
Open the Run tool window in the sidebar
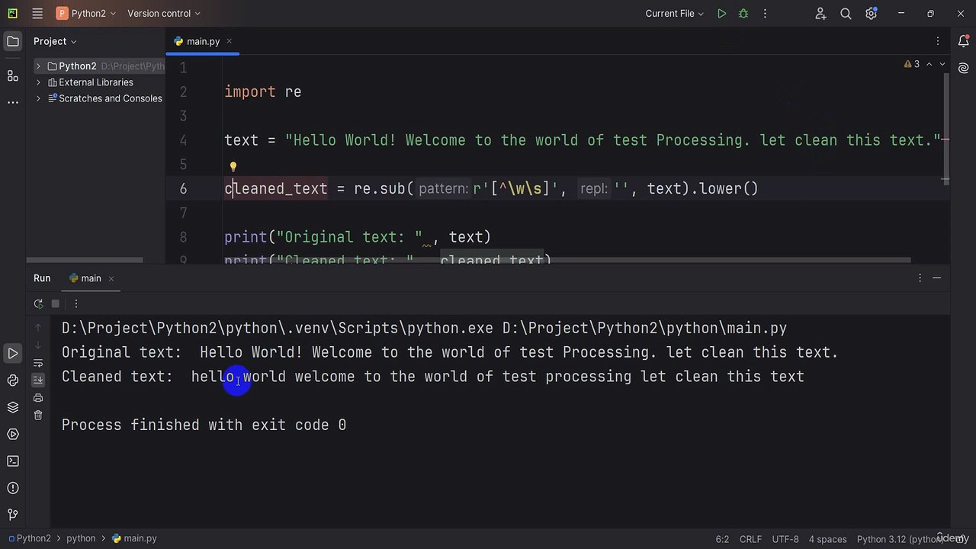pos(13,354)
